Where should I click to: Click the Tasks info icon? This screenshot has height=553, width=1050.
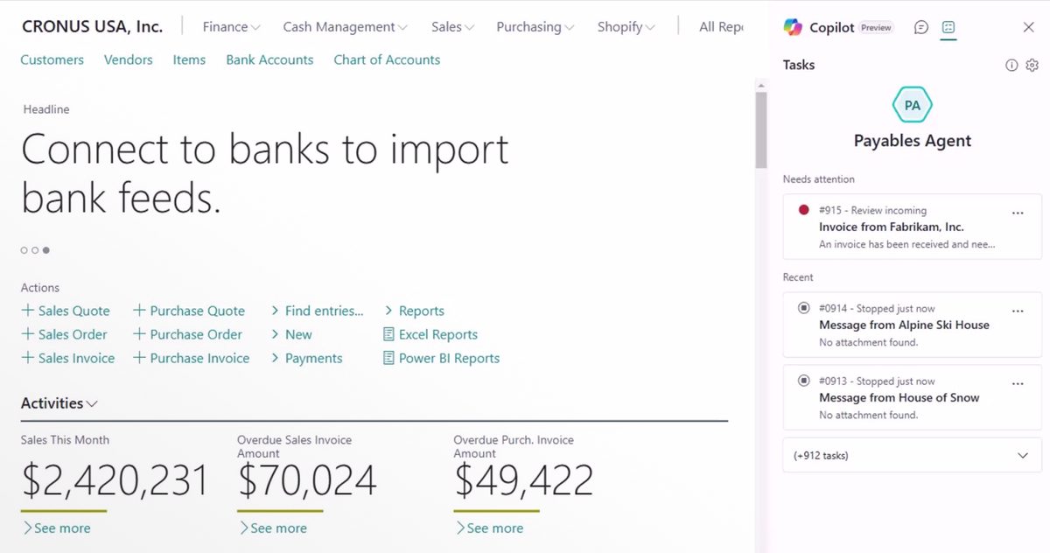click(x=1011, y=65)
